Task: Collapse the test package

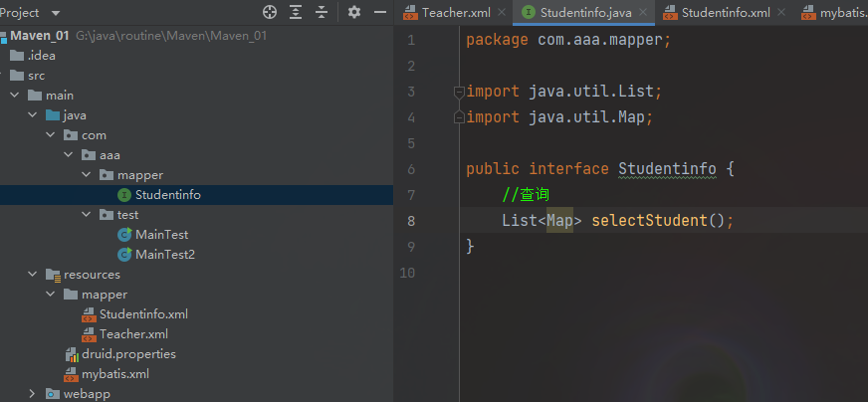Action: pyautogui.click(x=86, y=214)
